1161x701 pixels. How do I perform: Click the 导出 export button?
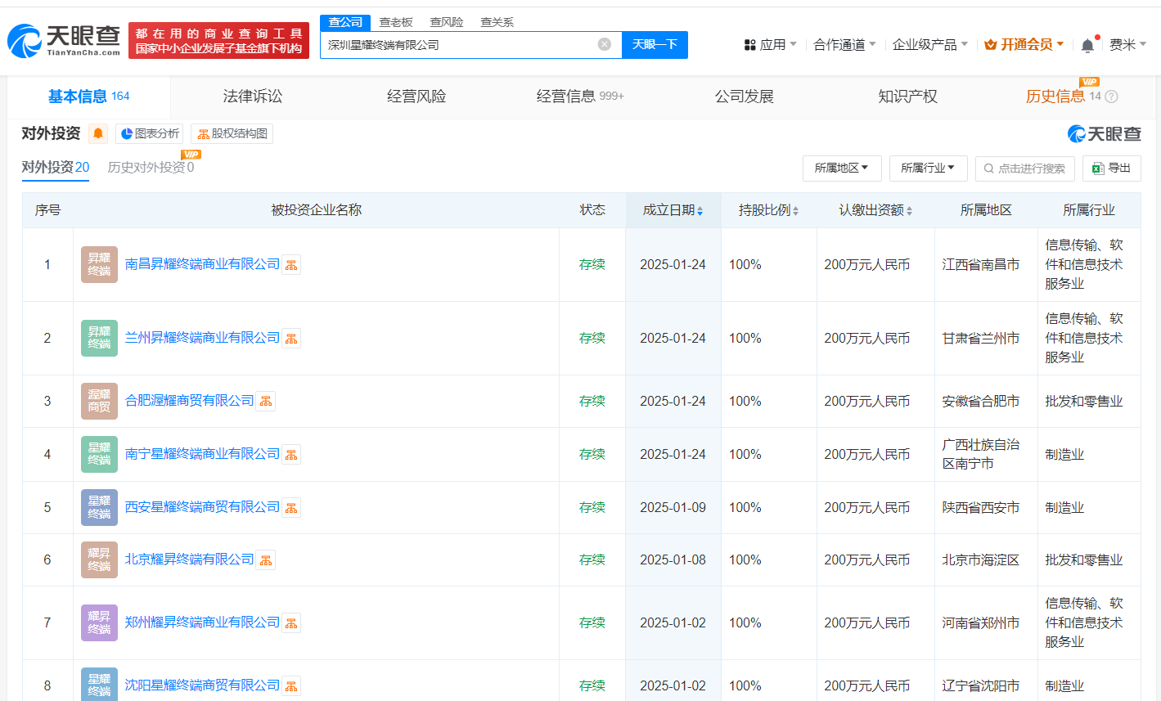1111,168
